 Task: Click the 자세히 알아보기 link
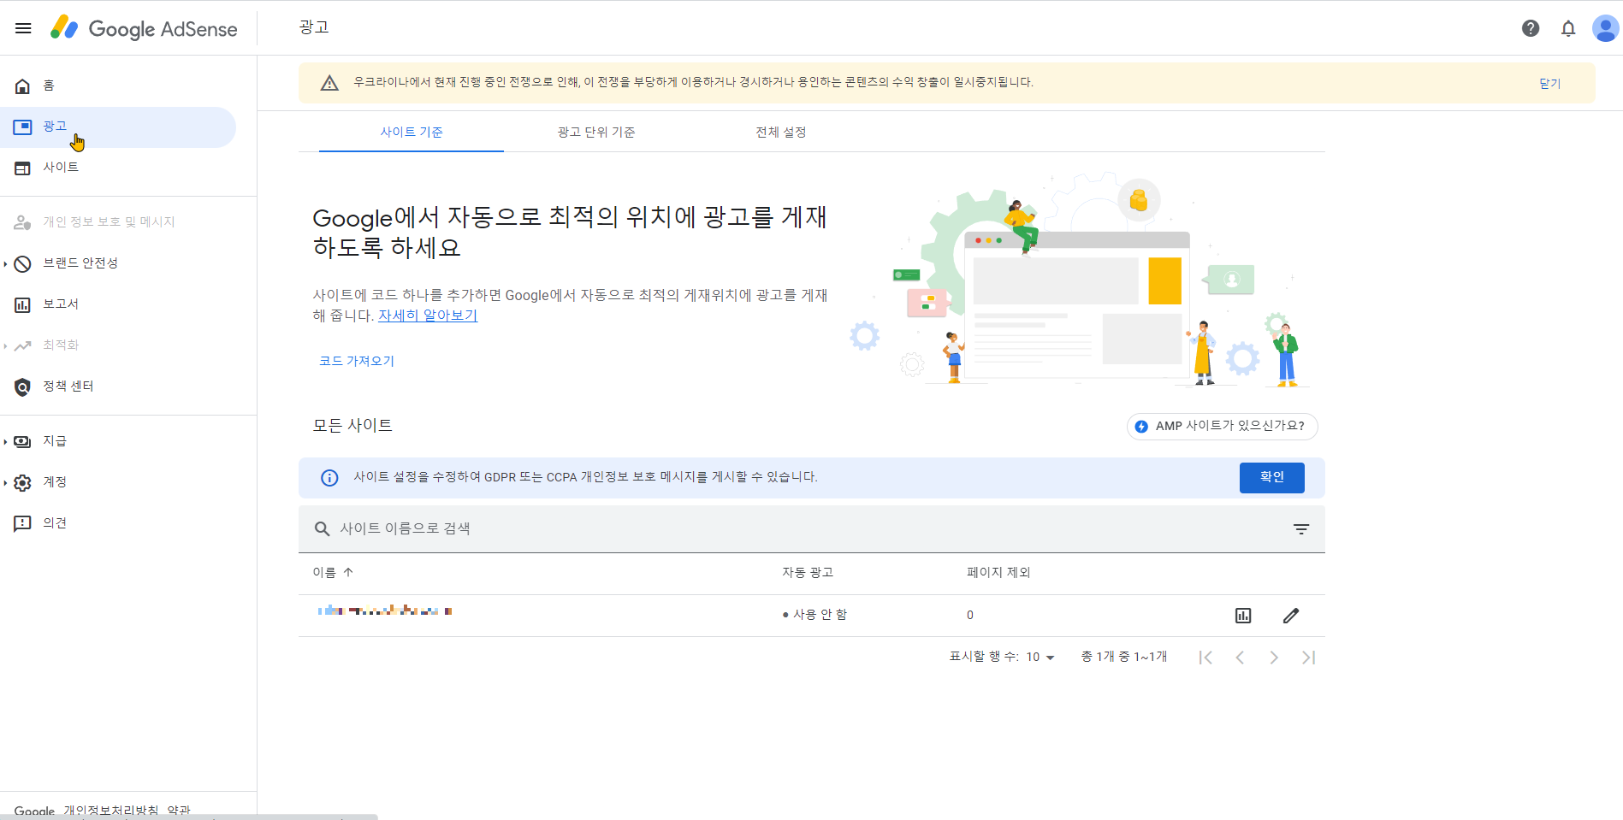[428, 316]
